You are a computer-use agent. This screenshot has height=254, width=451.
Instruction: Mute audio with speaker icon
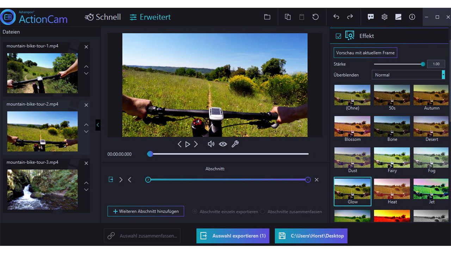(x=211, y=144)
